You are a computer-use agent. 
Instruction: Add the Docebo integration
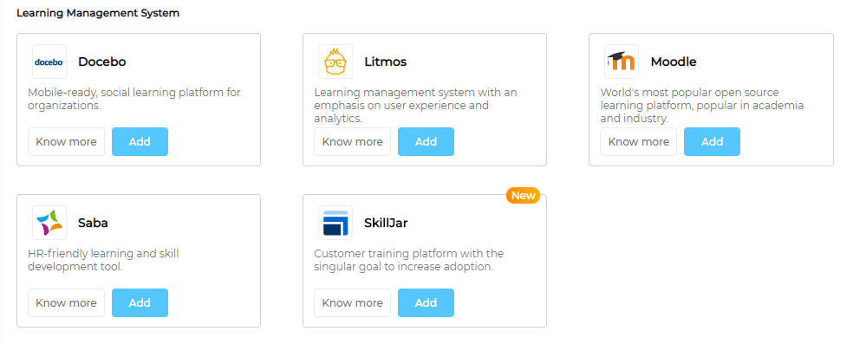tap(140, 142)
